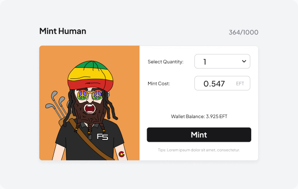
Task: Click the Mint Cost value field
Action: pos(214,84)
